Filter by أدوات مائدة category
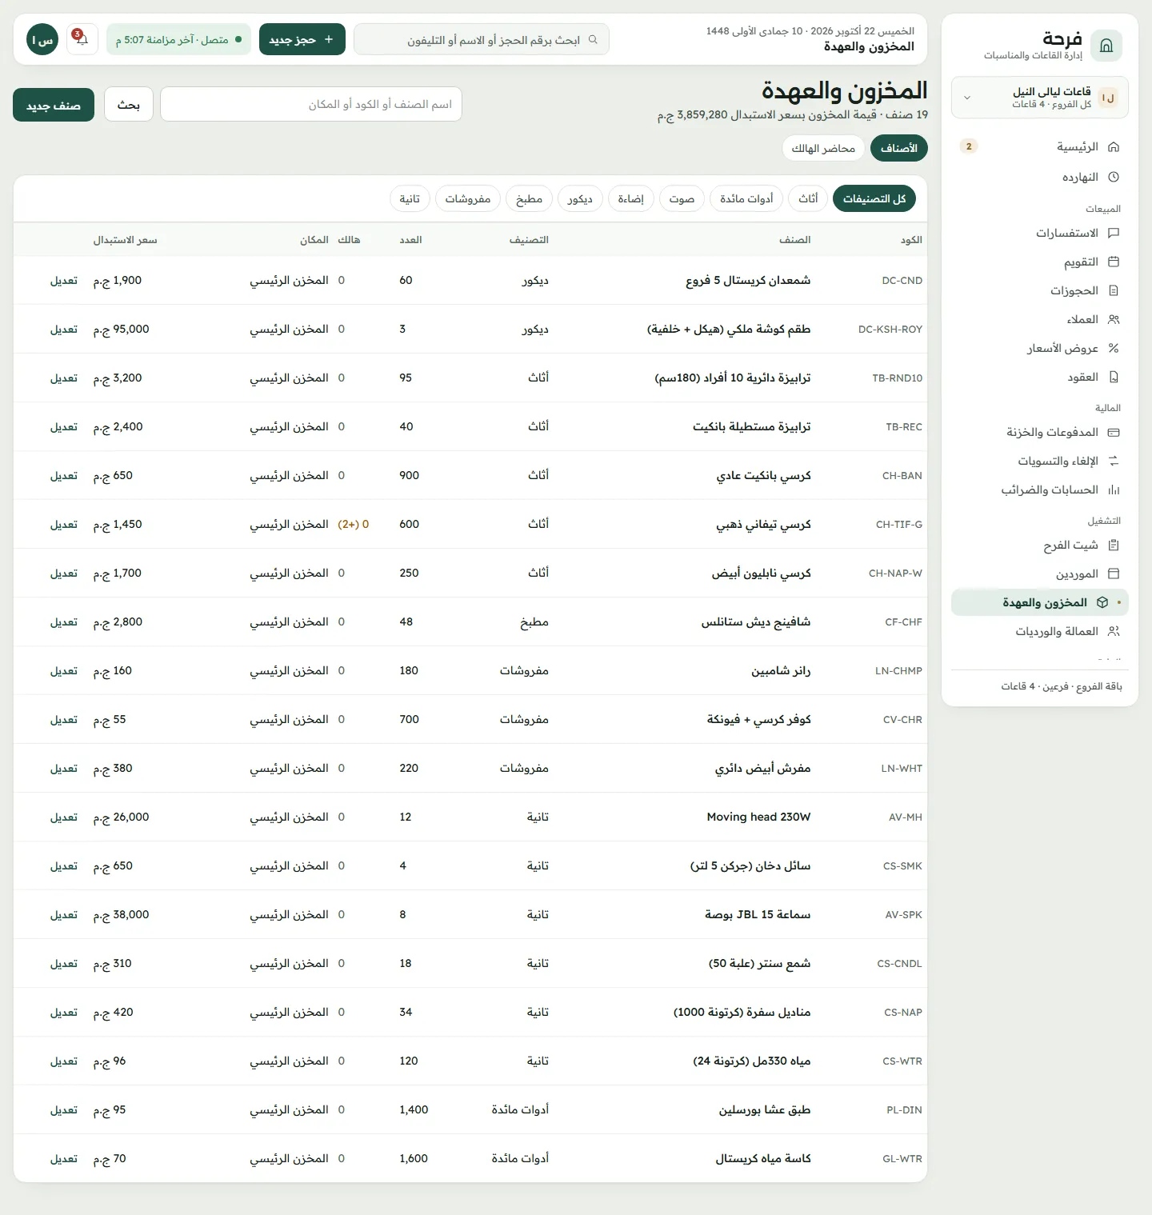The width and height of the screenshot is (1152, 1215). tap(746, 198)
